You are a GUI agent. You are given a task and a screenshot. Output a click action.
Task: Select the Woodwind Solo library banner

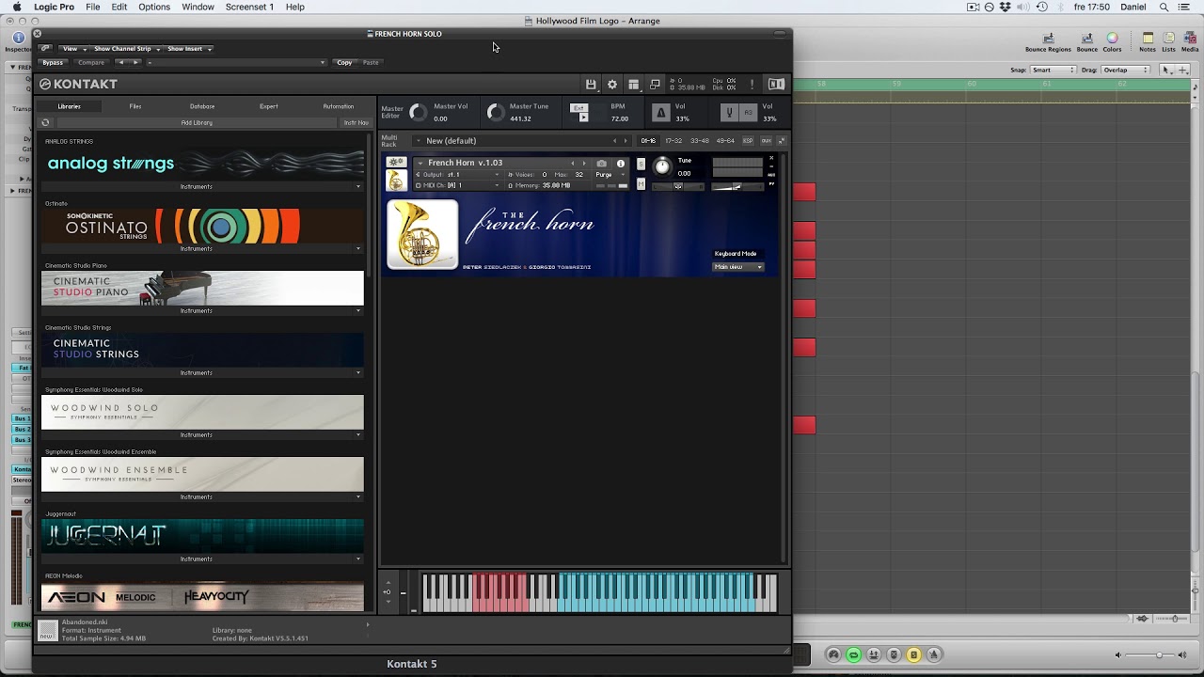point(202,412)
